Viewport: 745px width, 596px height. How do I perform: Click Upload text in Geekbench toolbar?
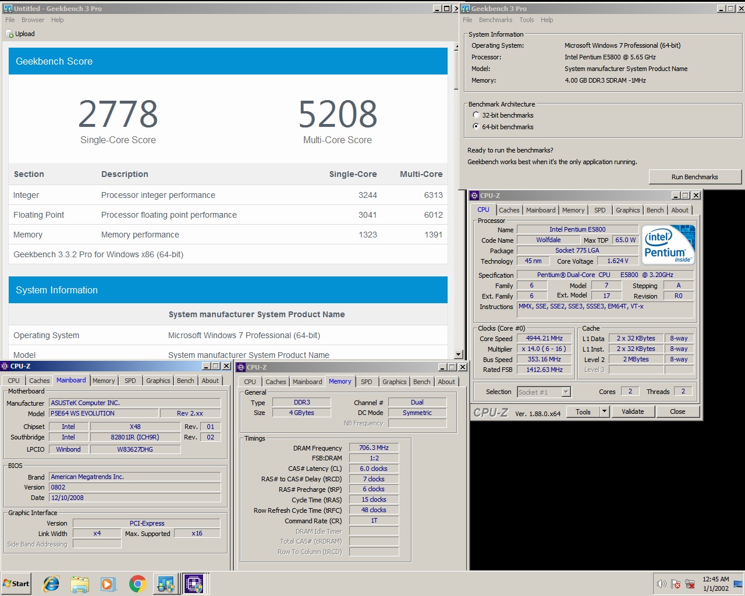pos(25,34)
